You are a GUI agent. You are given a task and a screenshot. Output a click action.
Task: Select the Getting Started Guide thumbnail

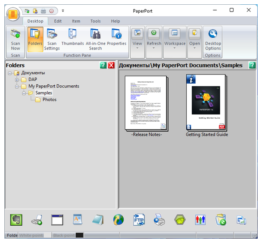click(207, 103)
